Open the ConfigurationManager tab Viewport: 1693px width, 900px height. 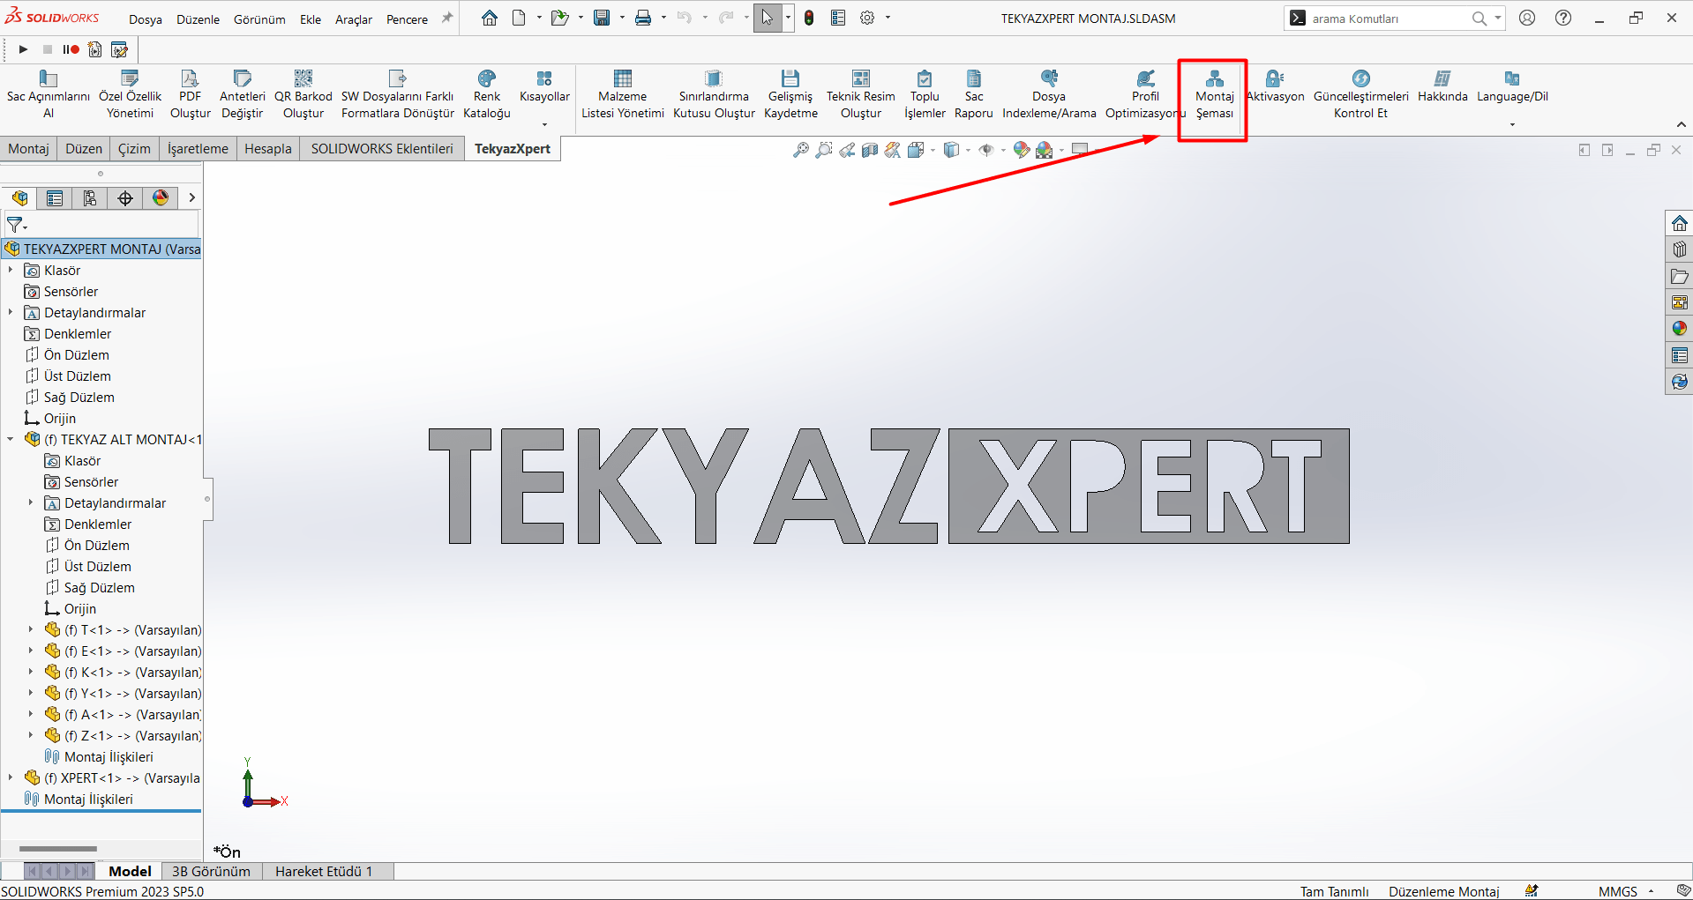pos(90,197)
